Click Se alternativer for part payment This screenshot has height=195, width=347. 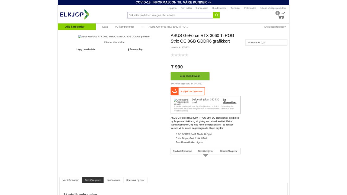pos(230,101)
